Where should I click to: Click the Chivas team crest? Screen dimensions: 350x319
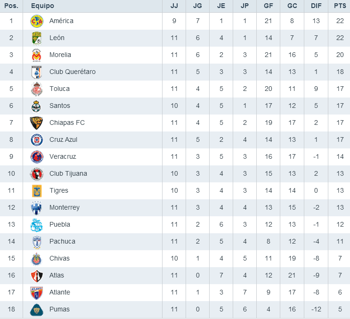click(37, 258)
